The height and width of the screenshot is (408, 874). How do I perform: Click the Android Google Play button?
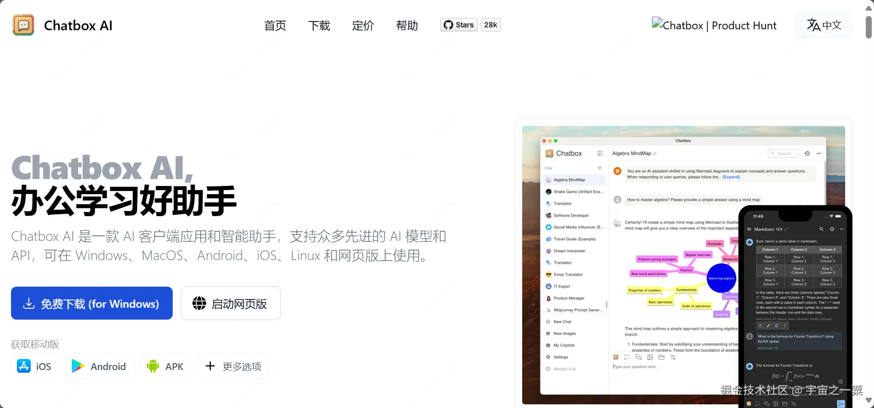[x=100, y=366]
